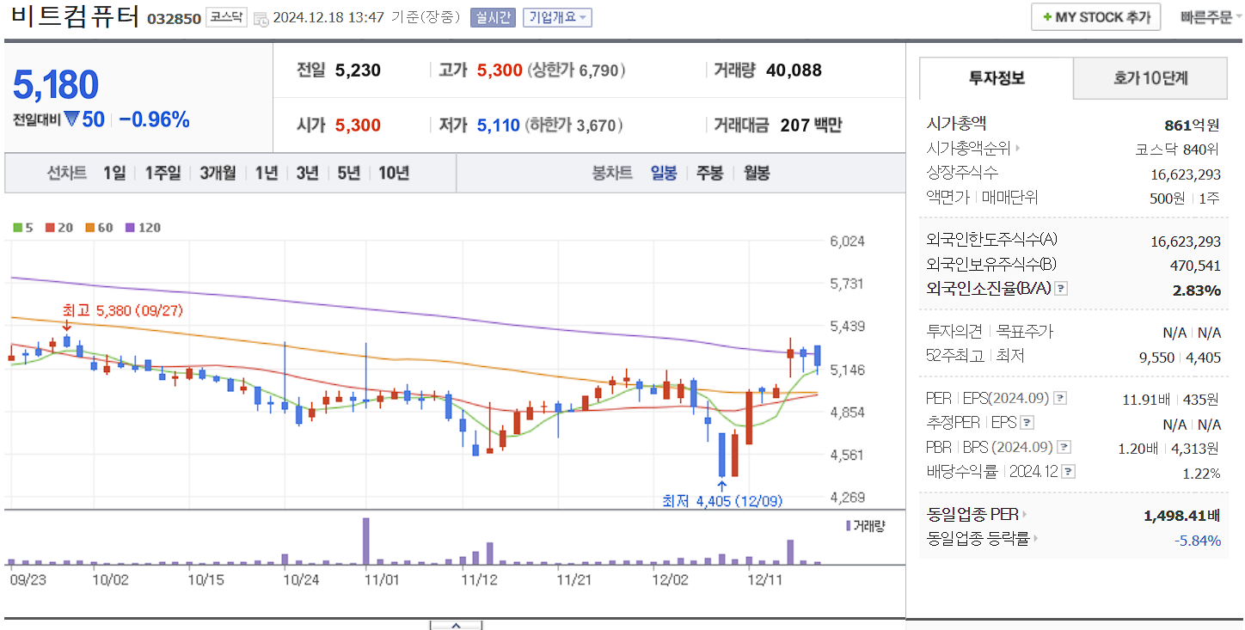Click the green 5-day moving average swatch
Viewport: 1245px width, 630px height.
click(18, 227)
